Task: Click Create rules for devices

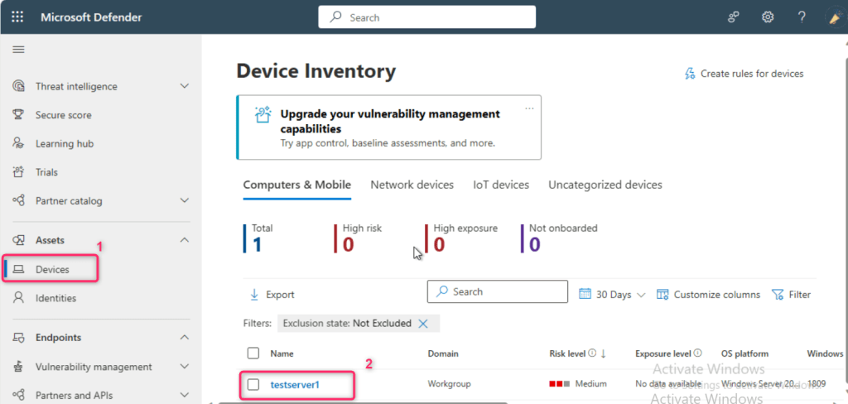Action: [x=744, y=74]
